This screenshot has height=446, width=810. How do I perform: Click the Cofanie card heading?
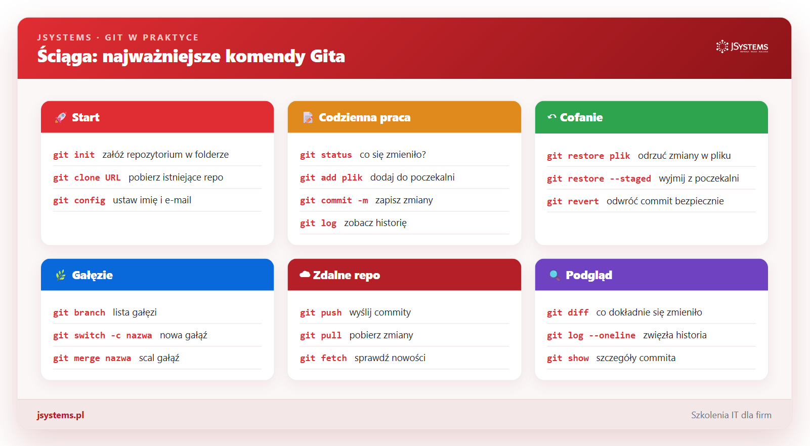click(581, 117)
